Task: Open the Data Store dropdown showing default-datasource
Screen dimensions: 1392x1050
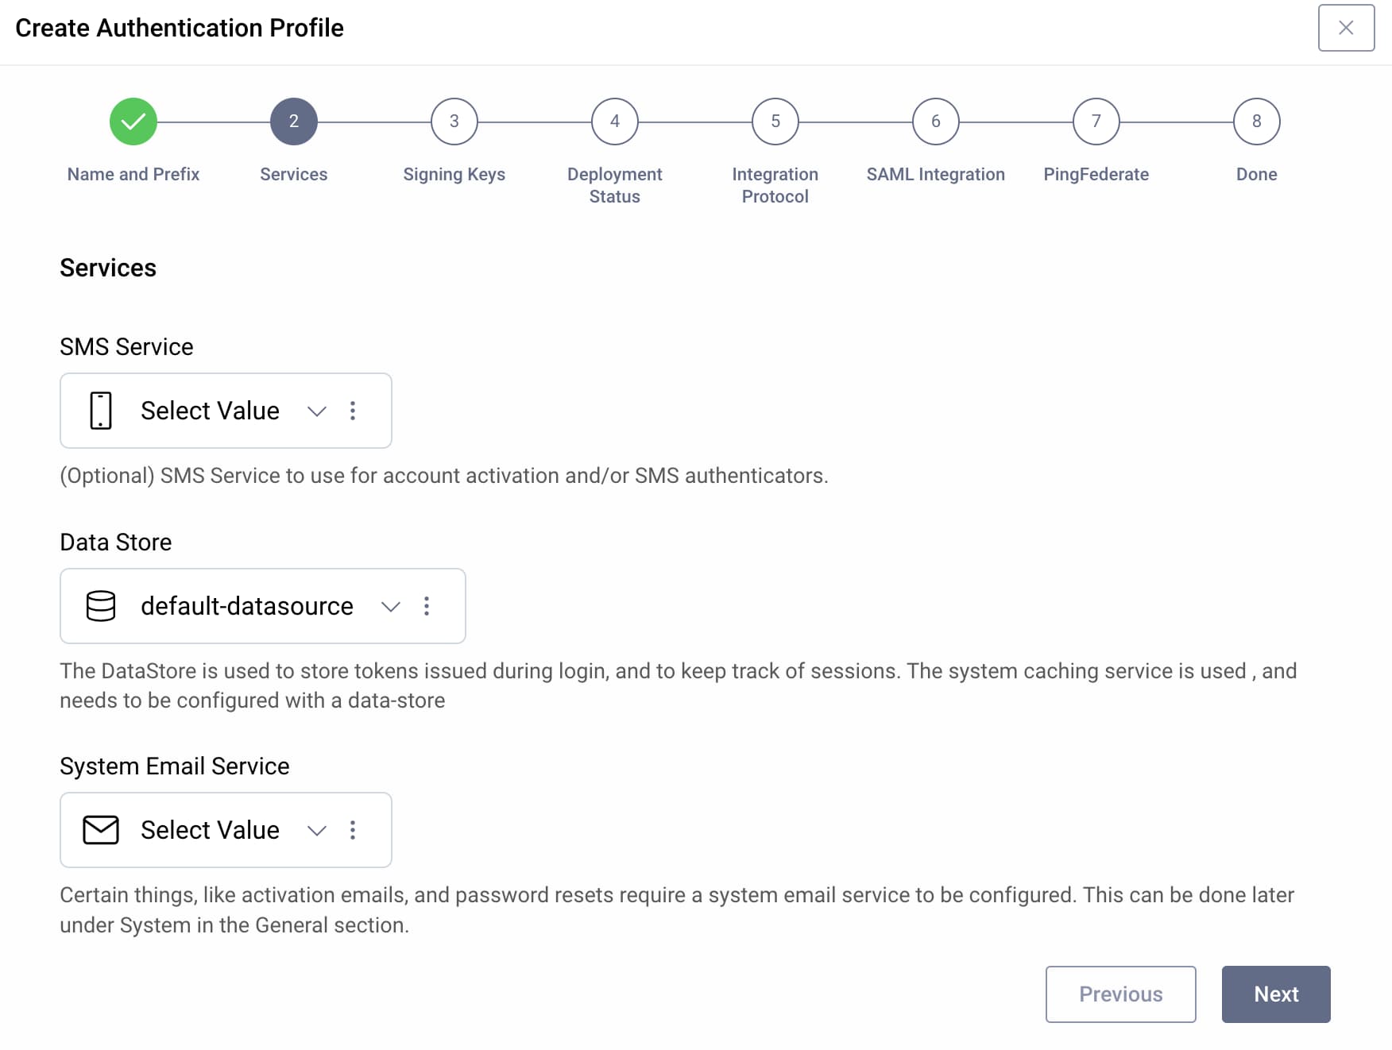Action: [390, 607]
